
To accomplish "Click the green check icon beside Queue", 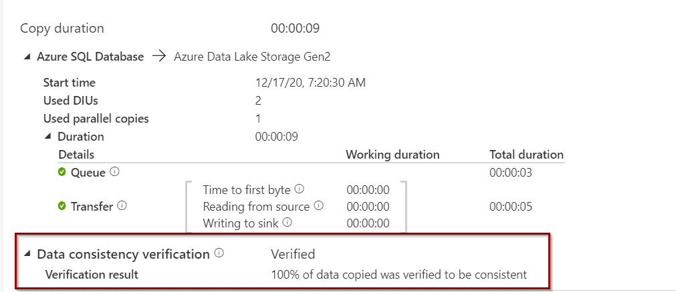I will coord(62,173).
